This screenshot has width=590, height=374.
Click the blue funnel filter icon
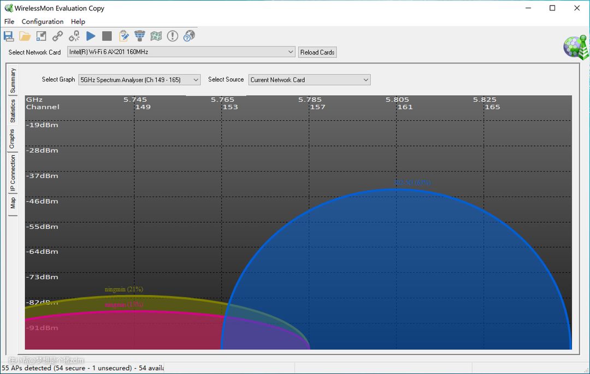tap(140, 36)
